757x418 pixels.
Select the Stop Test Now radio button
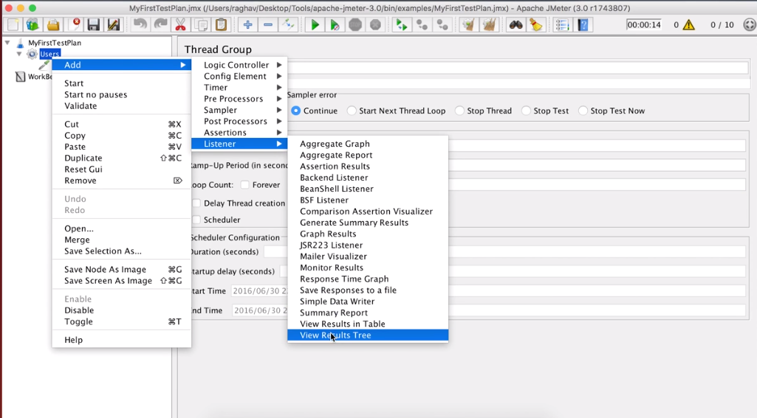pyautogui.click(x=583, y=111)
